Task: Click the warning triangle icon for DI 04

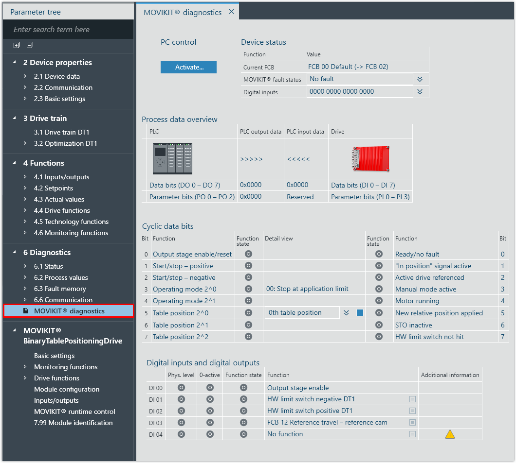Action: (450, 434)
